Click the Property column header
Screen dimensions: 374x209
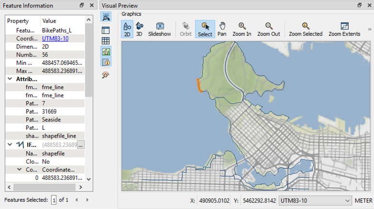point(22,21)
